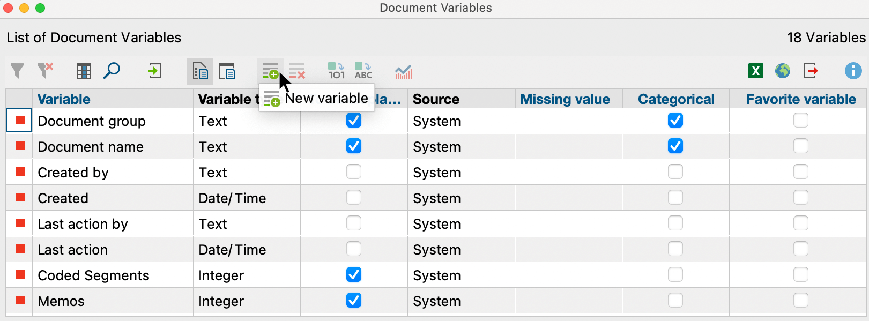Click the New variable toolbar icon
The height and width of the screenshot is (321, 869).
(270, 71)
